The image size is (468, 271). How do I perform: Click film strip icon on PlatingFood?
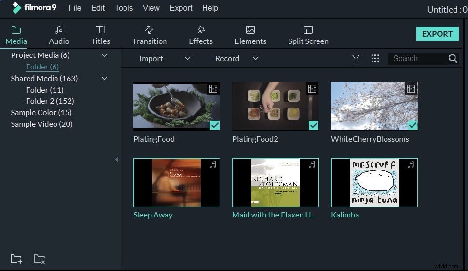[213, 89]
